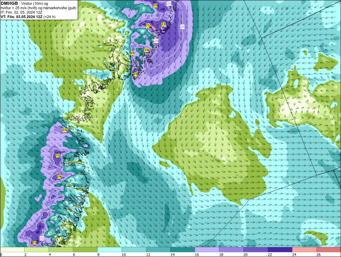Screen dimensions: 341x257
Task: Click the legend tick value 8
Action: point(99,255)
